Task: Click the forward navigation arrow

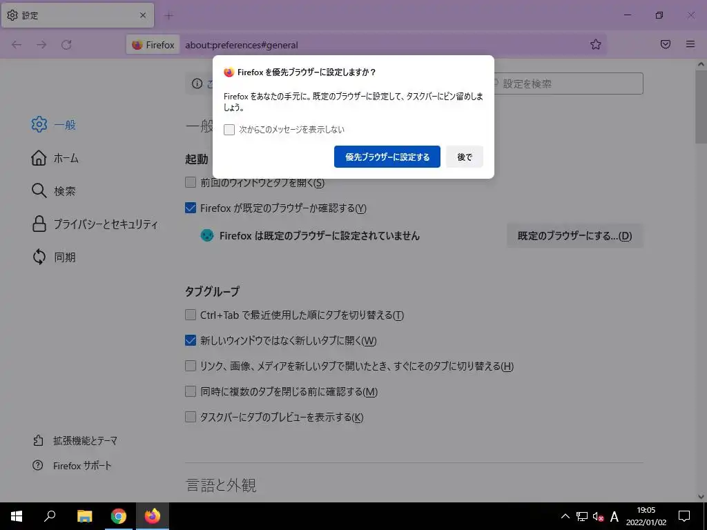Action: (41, 45)
